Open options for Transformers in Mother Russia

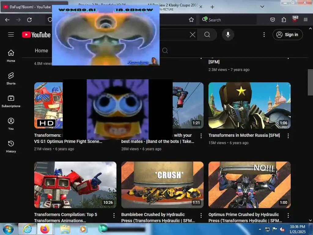(288, 136)
